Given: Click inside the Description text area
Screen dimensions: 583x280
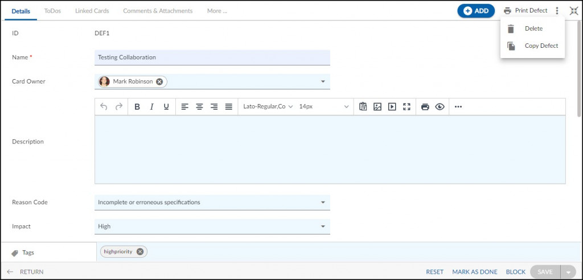Looking at the screenshot, I should point(330,150).
